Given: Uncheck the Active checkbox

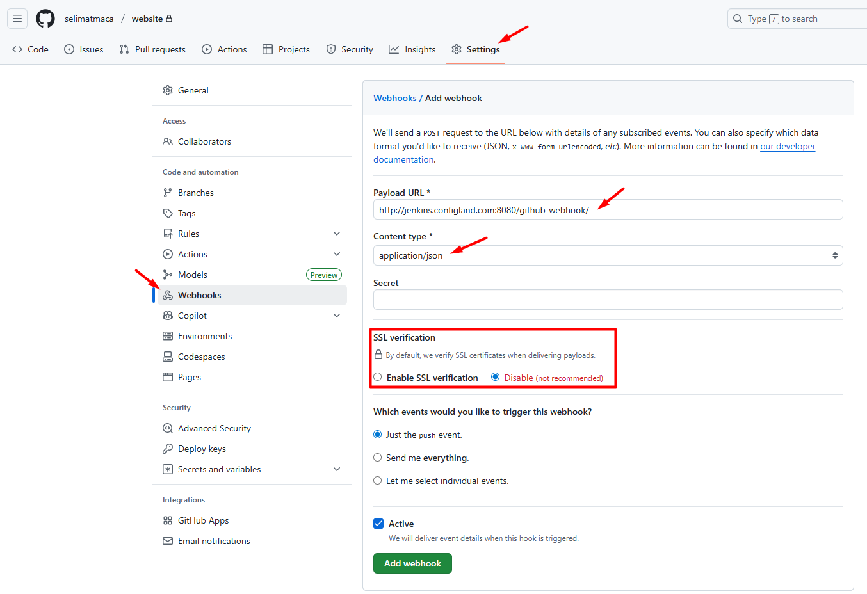Looking at the screenshot, I should click(378, 524).
